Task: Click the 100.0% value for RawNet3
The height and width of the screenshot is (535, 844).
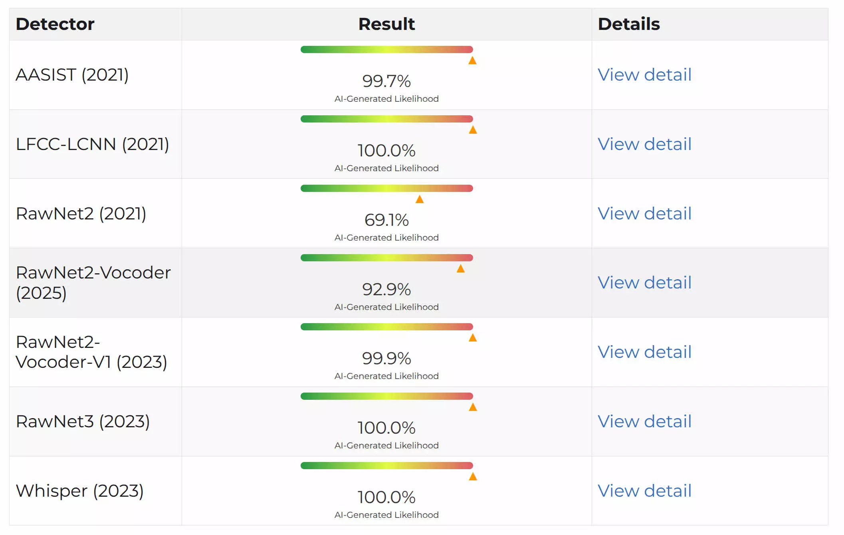Action: click(386, 428)
